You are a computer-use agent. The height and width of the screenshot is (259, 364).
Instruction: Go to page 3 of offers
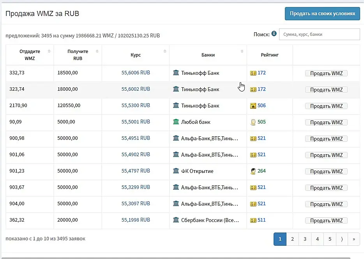(305, 239)
